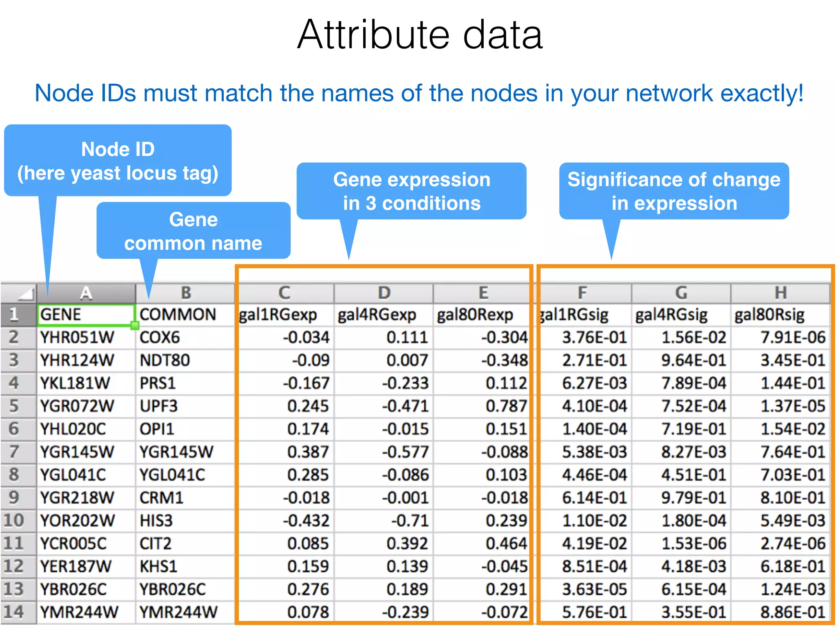836x627 pixels.
Task: Select row 14 header
Action: click(18, 612)
